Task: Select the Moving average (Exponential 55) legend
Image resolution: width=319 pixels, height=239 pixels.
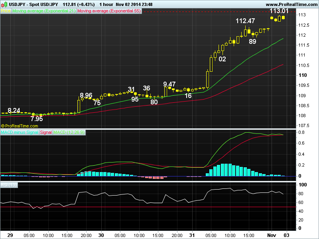Action: coord(109,11)
